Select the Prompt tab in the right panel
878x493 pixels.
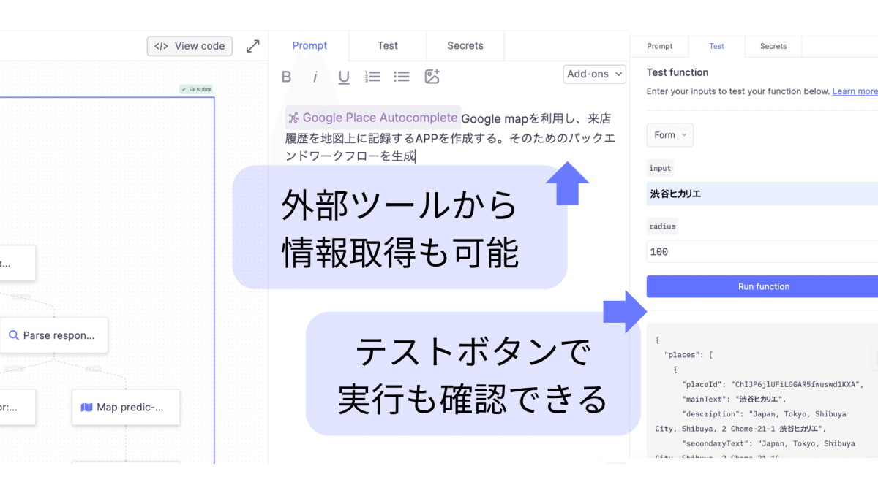659,46
